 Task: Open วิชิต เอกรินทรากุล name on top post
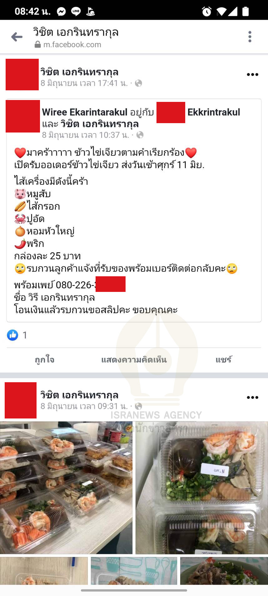[79, 72]
